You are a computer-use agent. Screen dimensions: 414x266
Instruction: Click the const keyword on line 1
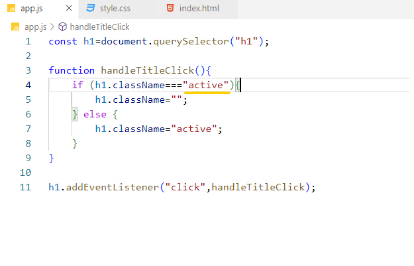click(x=63, y=42)
